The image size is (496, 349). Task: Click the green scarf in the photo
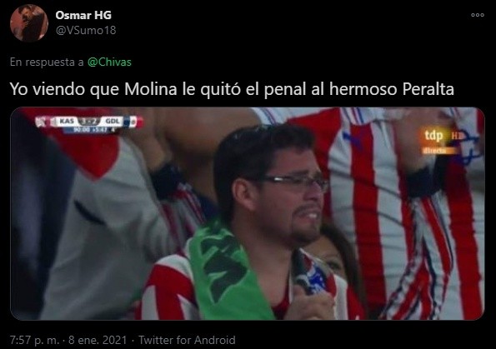click(x=226, y=270)
